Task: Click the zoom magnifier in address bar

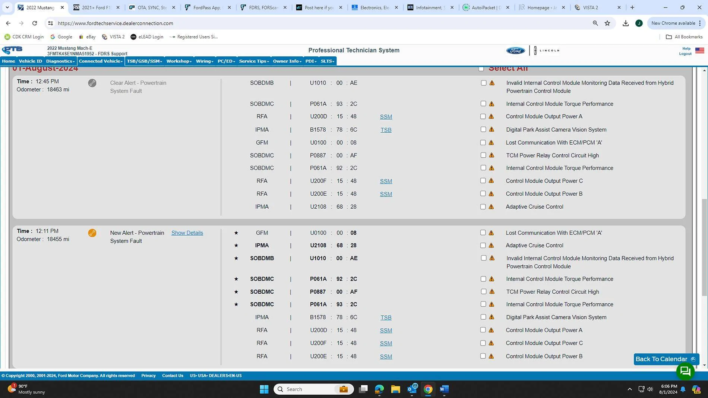Action: 595,23
